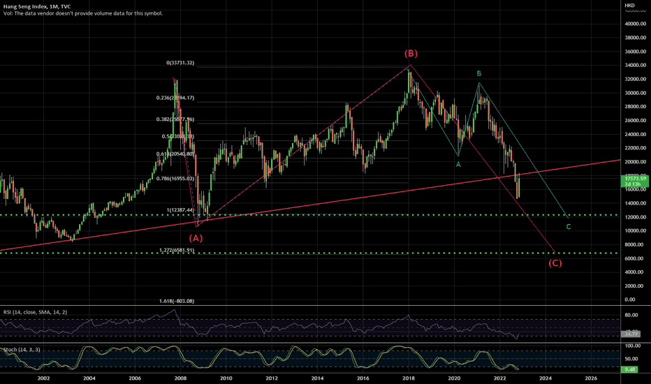Viewport: 651px width, 384px height.
Task: Click the 2000.00 price axis label
Action: 634,286
